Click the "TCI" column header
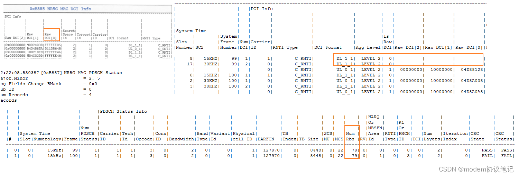The width and height of the screenshot is (519, 176). [x=417, y=139]
